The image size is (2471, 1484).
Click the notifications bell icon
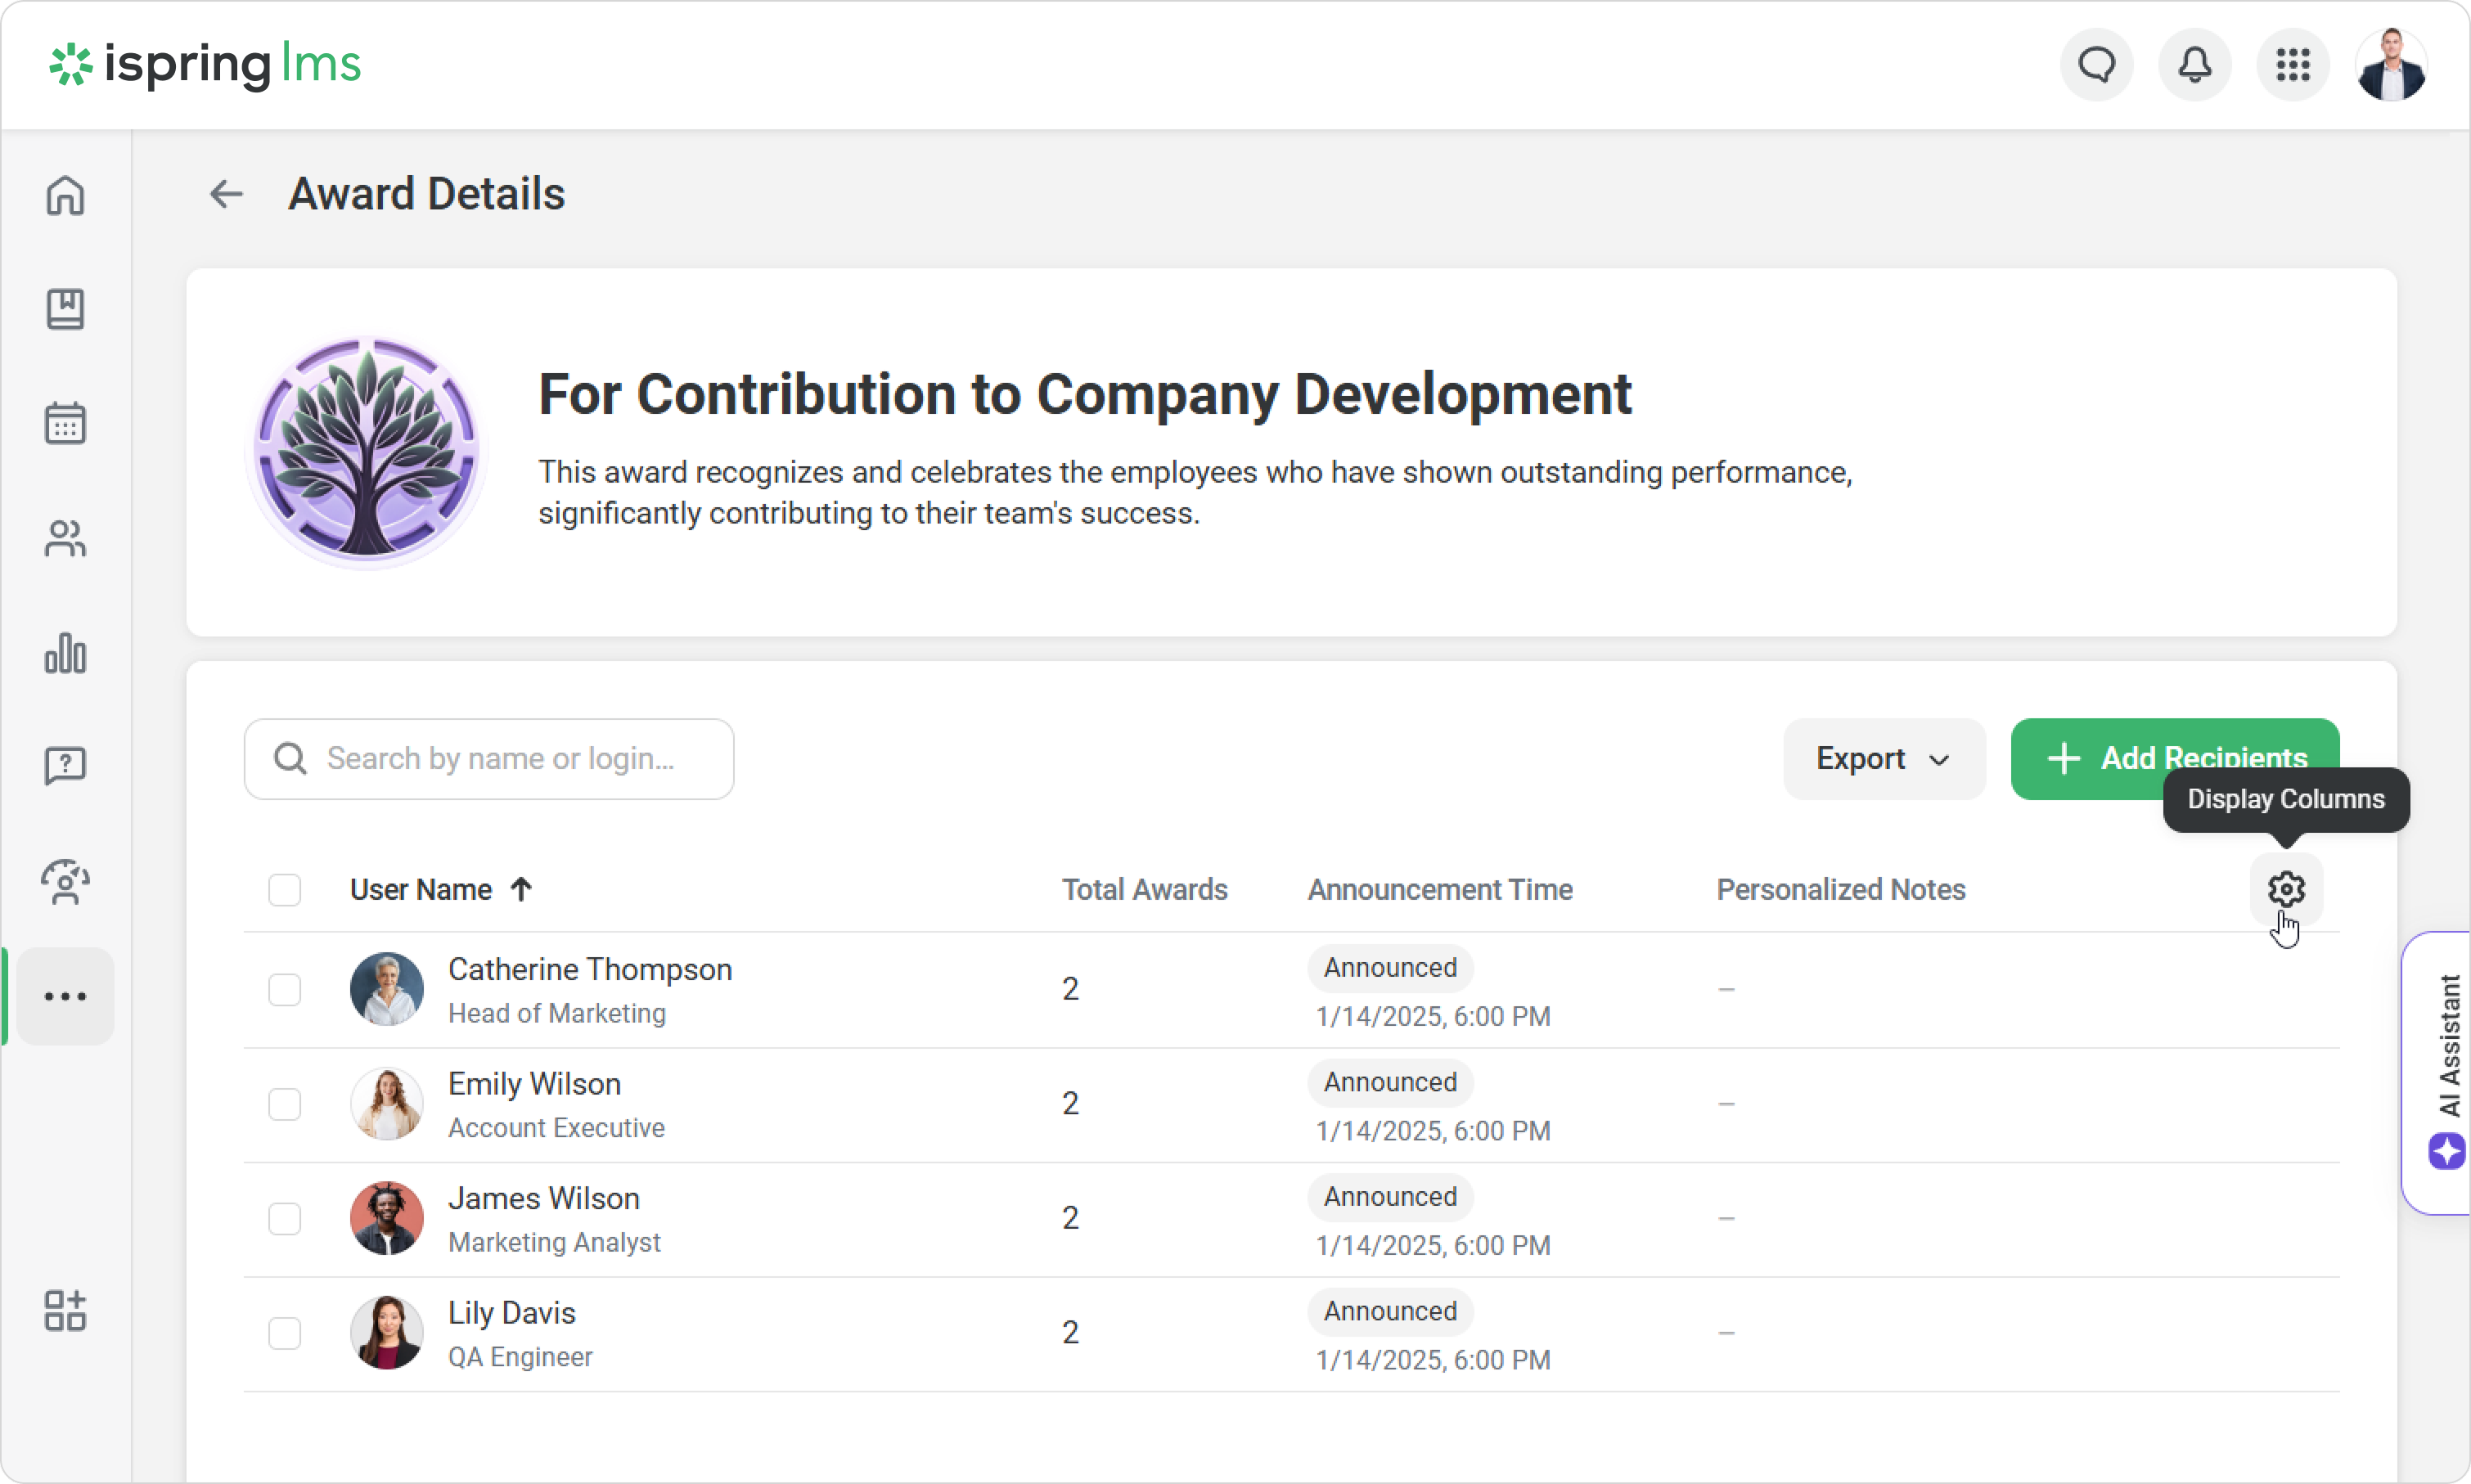click(2194, 65)
